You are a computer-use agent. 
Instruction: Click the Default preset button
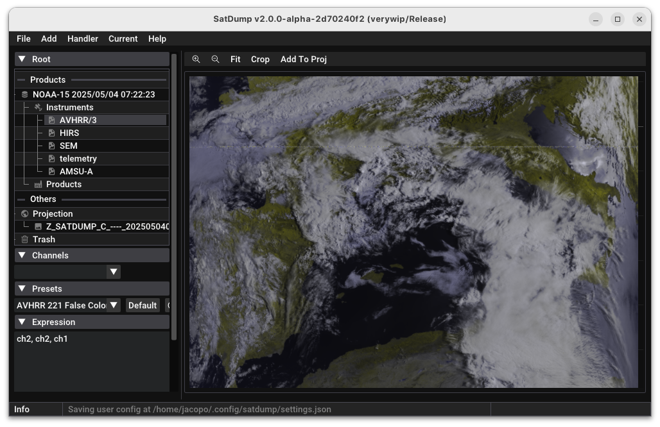click(x=143, y=305)
